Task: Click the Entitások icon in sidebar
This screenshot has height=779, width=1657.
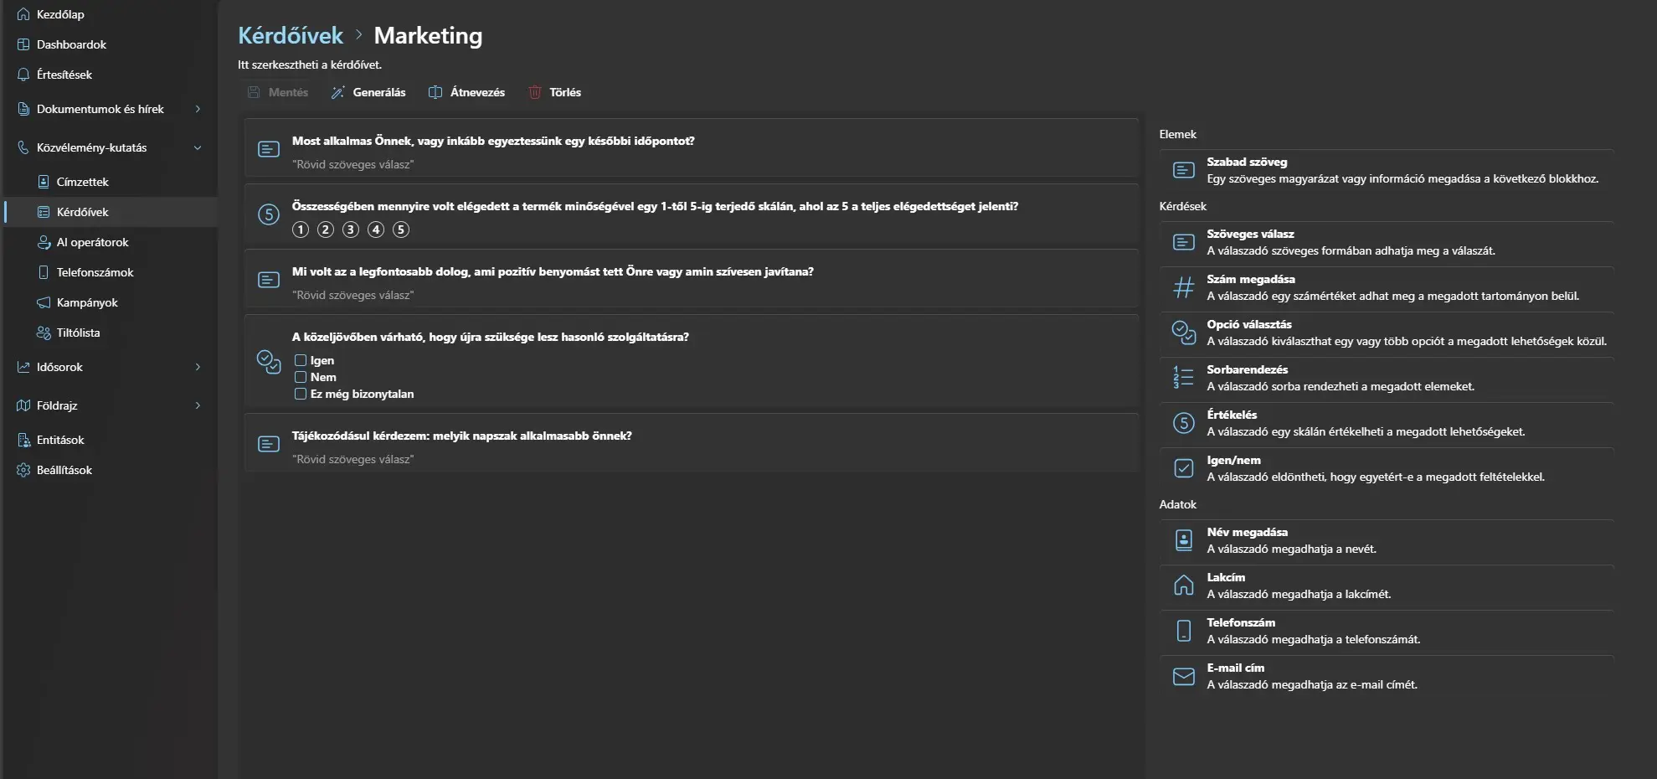Action: click(23, 440)
